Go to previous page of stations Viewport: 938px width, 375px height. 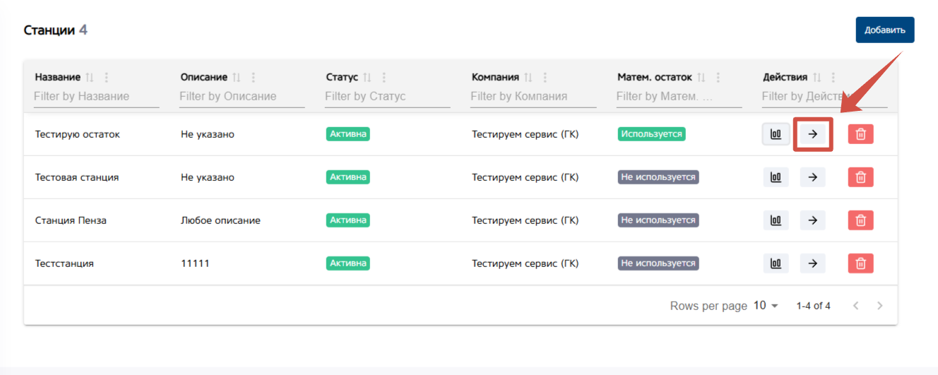point(856,306)
